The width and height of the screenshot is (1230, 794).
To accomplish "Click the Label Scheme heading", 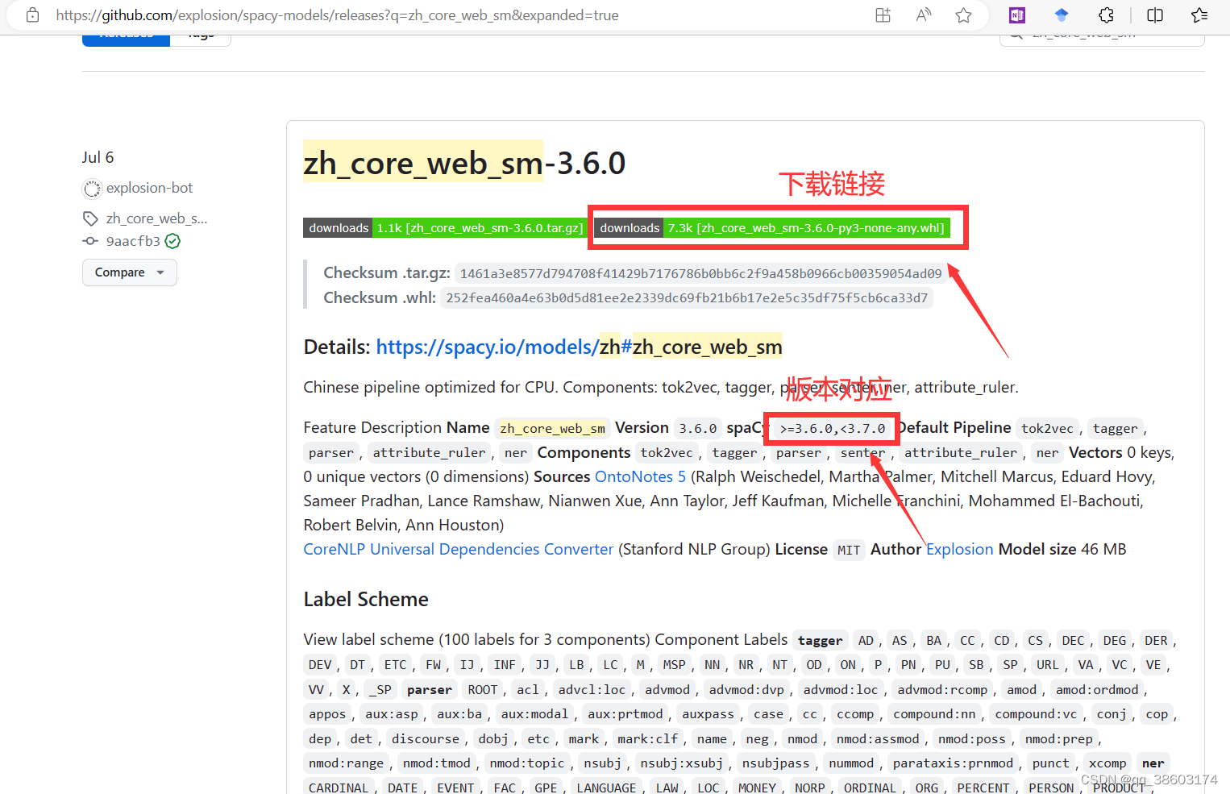I will [366, 600].
